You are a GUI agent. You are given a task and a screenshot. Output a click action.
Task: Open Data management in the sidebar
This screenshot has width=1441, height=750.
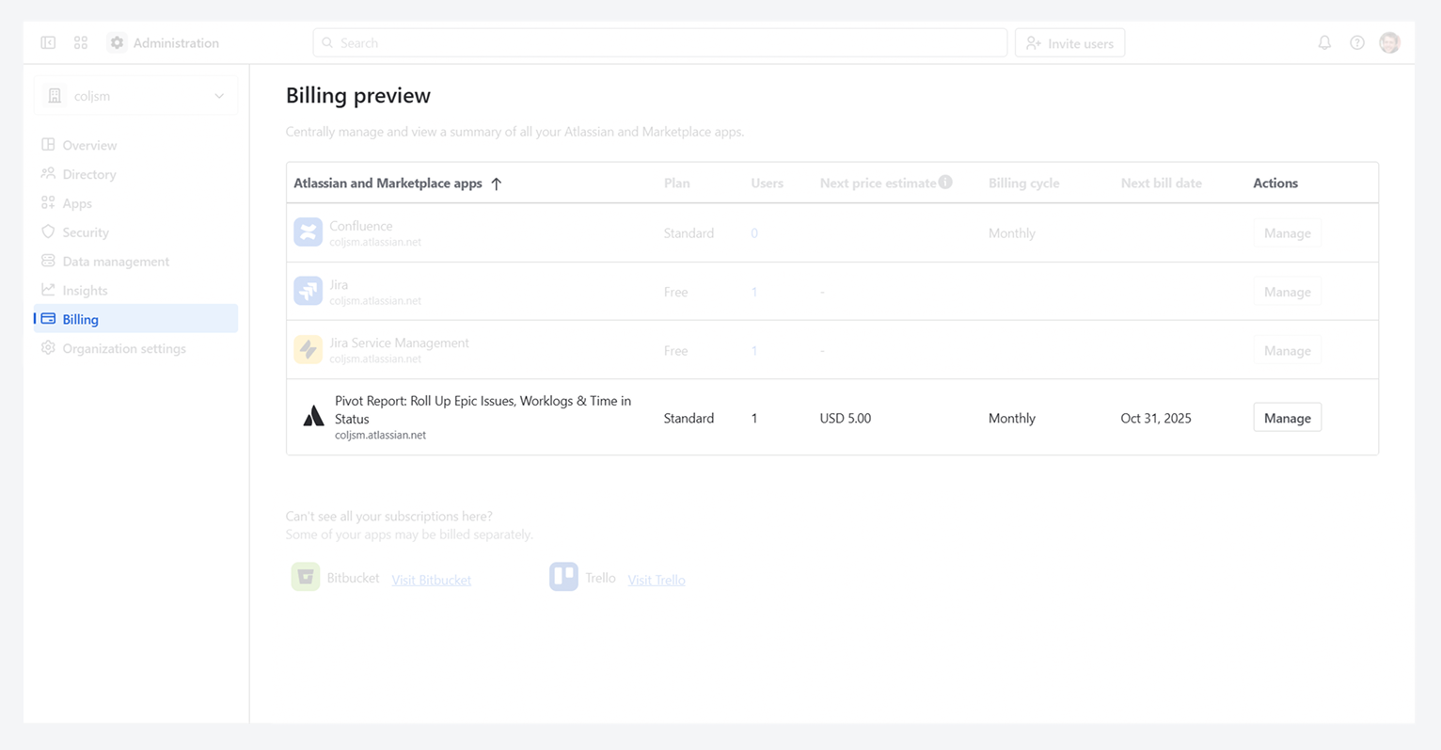pyautogui.click(x=135, y=262)
